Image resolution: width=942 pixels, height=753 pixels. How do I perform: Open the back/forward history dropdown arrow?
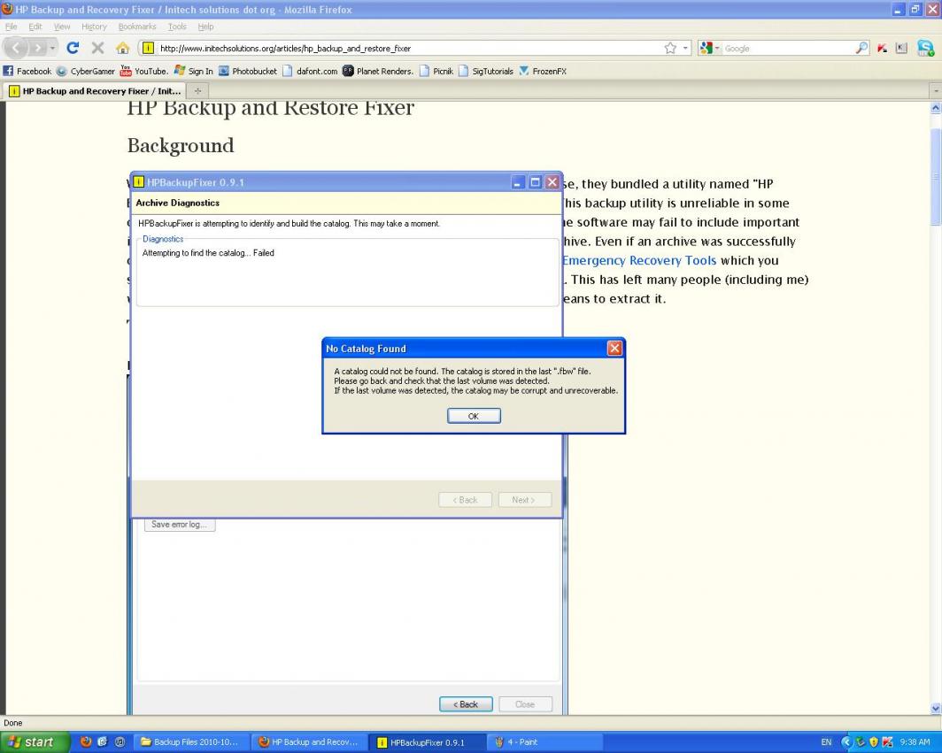tap(53, 48)
